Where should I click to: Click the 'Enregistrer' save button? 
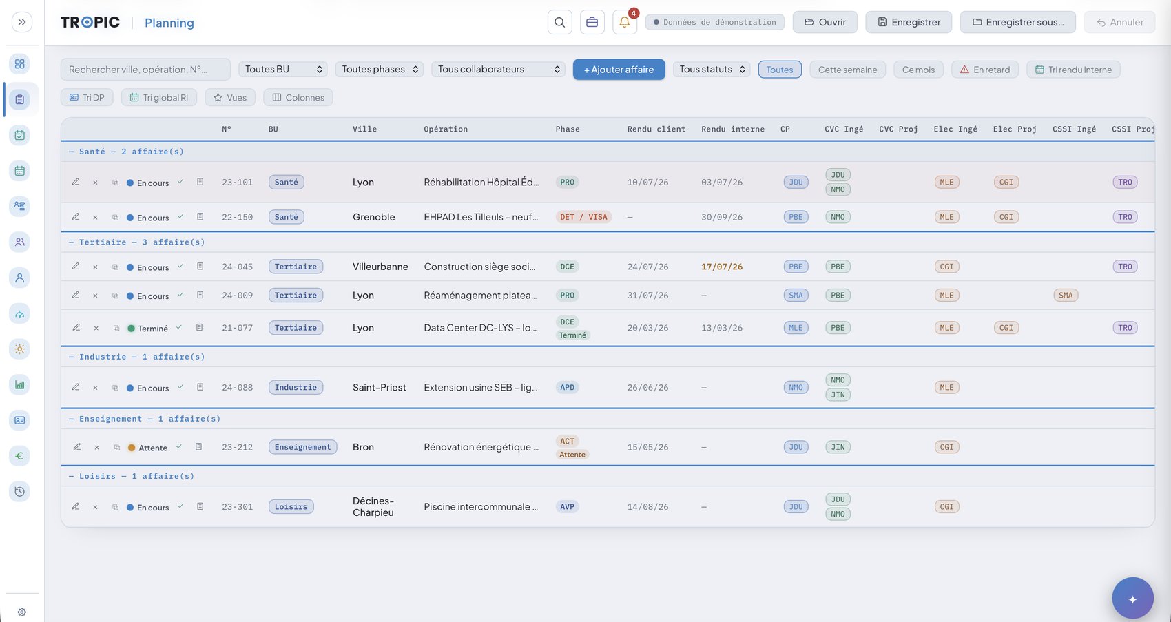pos(909,22)
